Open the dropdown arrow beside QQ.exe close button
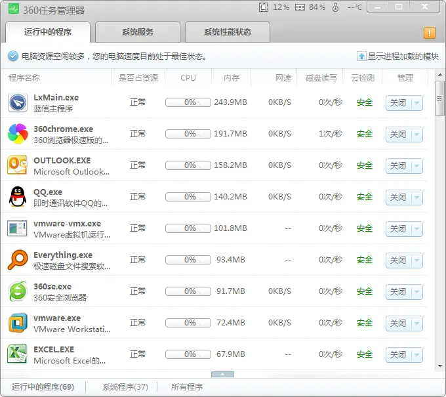The image size is (446, 397). pos(417,198)
